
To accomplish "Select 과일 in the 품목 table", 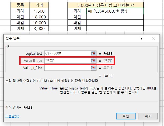I will 20,23.
